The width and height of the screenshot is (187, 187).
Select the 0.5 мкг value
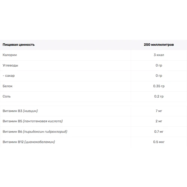(159, 142)
